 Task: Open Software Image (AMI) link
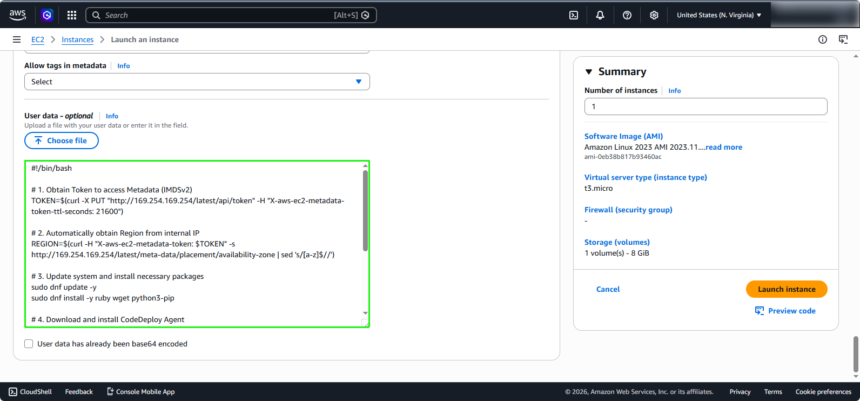coord(623,136)
